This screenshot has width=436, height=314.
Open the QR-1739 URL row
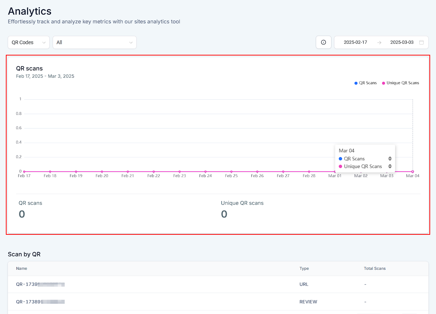(x=40, y=284)
